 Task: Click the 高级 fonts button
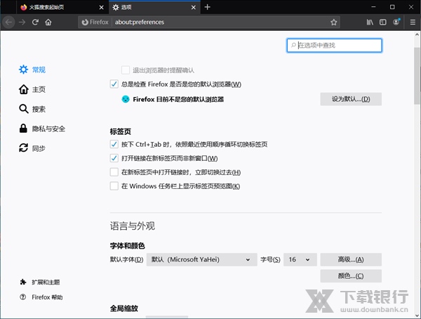[x=350, y=260]
